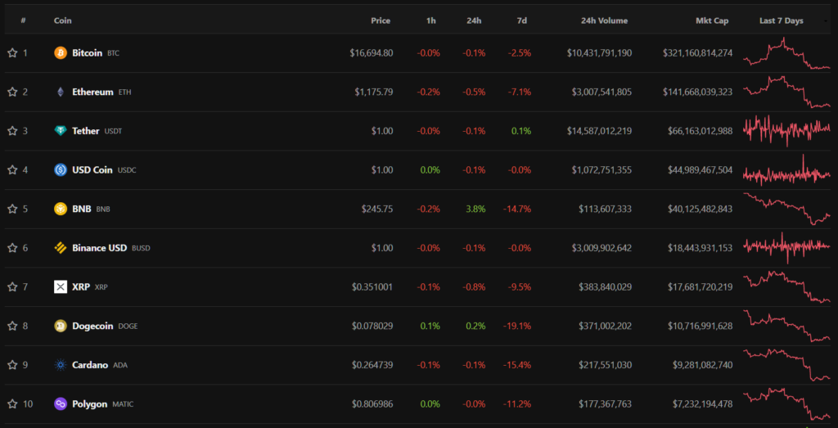Sort by the 7d change column header
Viewport: 838px width, 428px height.
[x=522, y=20]
